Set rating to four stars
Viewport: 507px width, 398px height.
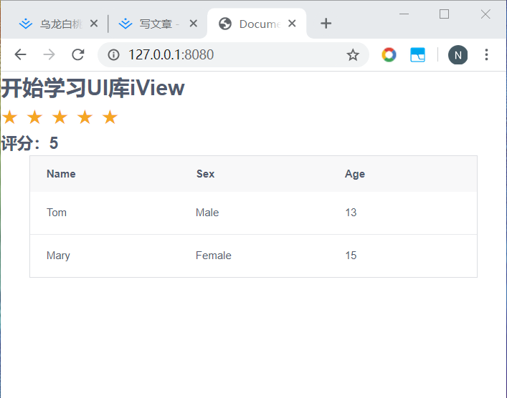85,117
